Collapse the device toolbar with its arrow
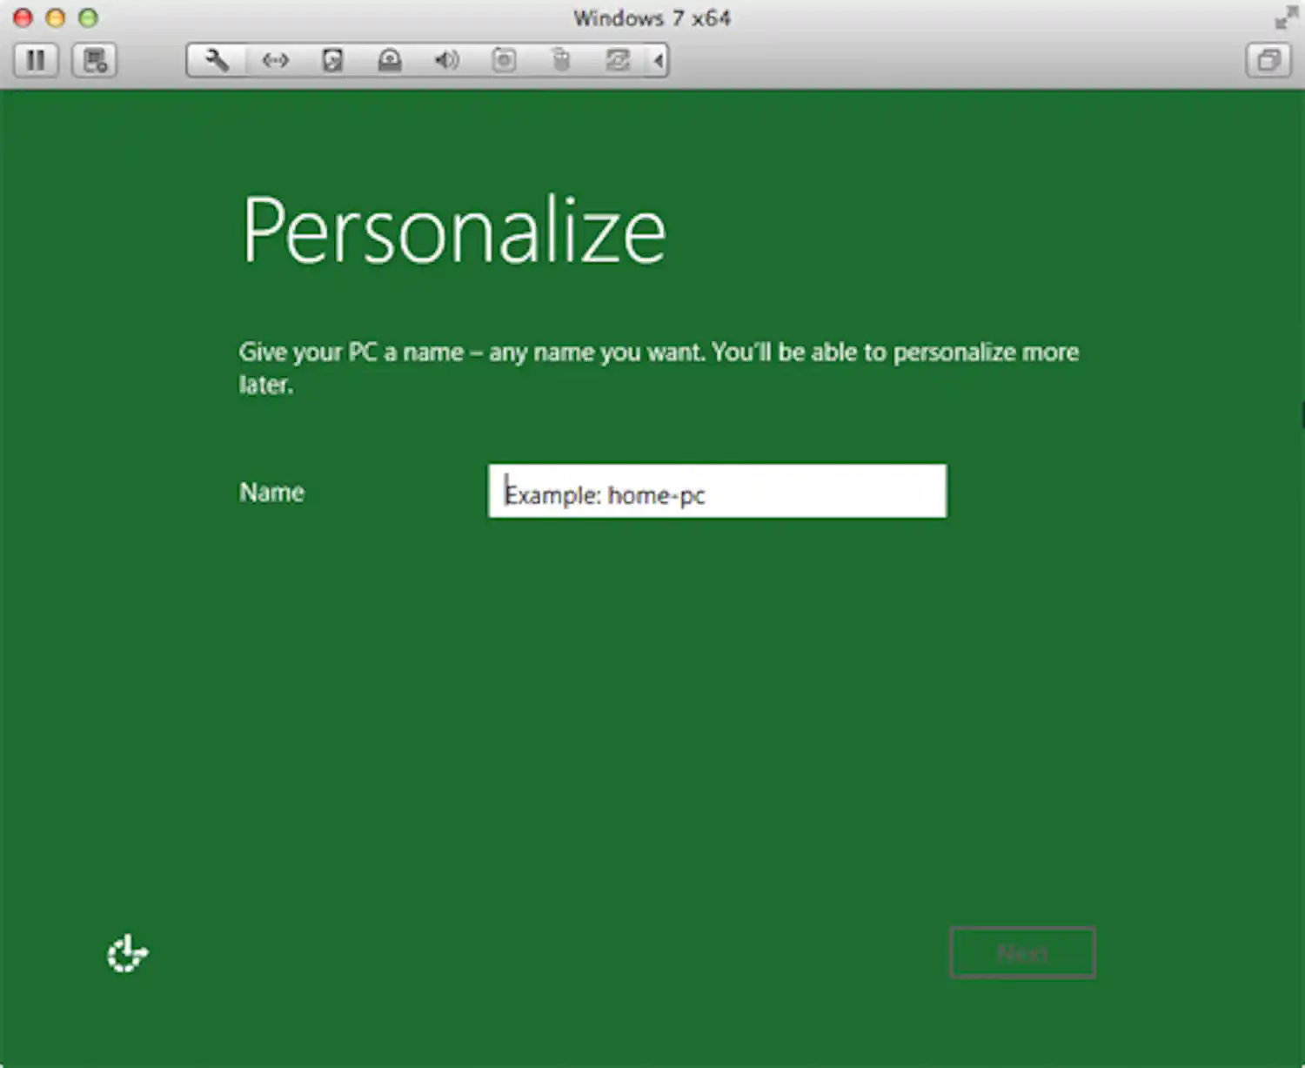This screenshot has height=1068, width=1305. (659, 60)
